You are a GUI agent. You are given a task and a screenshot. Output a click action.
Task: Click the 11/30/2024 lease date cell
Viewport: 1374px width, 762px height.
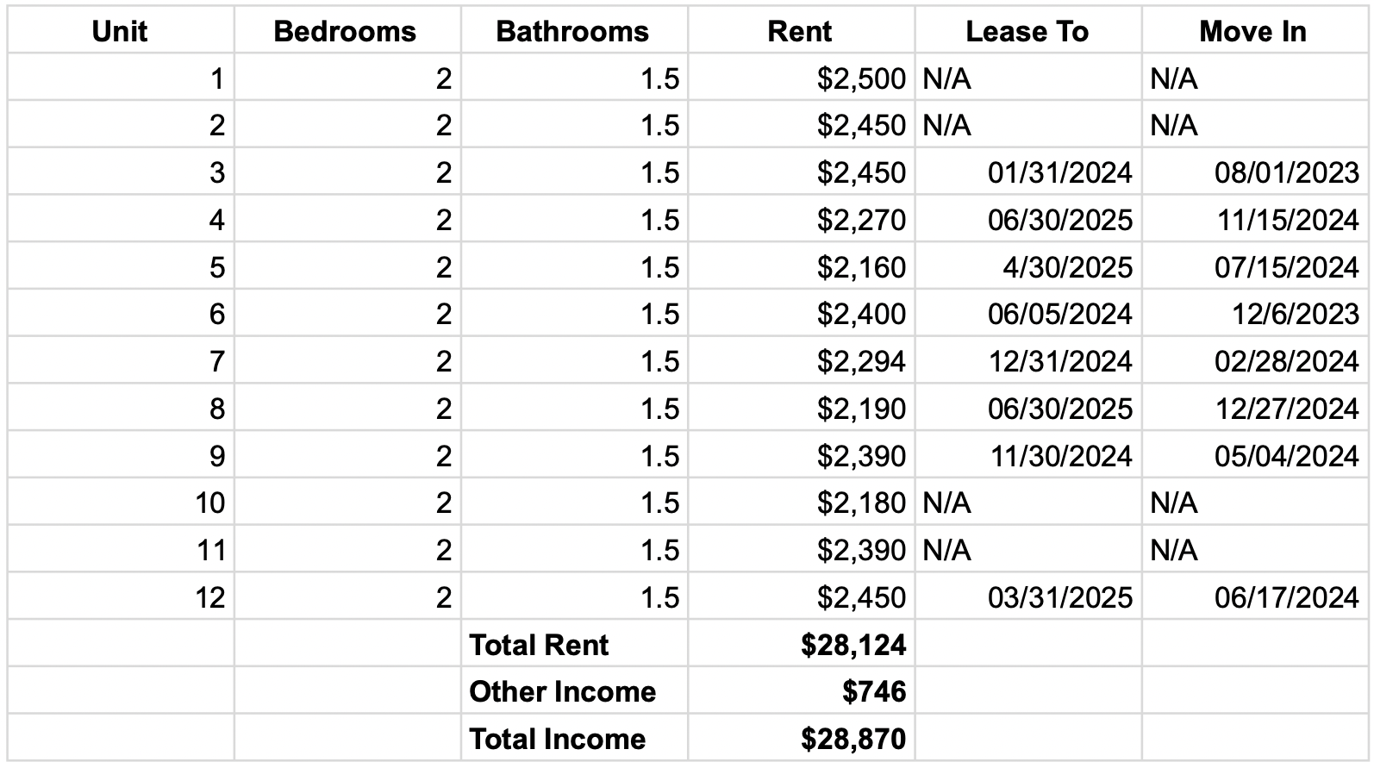[1060, 456]
